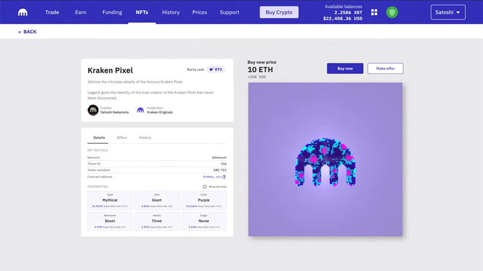Click the Make offer button
483x271 pixels.
[x=385, y=69]
